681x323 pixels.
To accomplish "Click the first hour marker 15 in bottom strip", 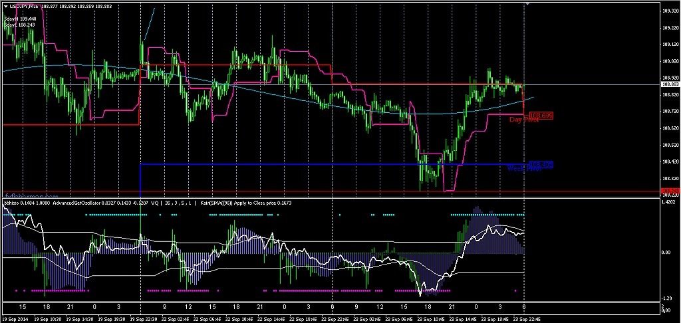I will pos(23,307).
